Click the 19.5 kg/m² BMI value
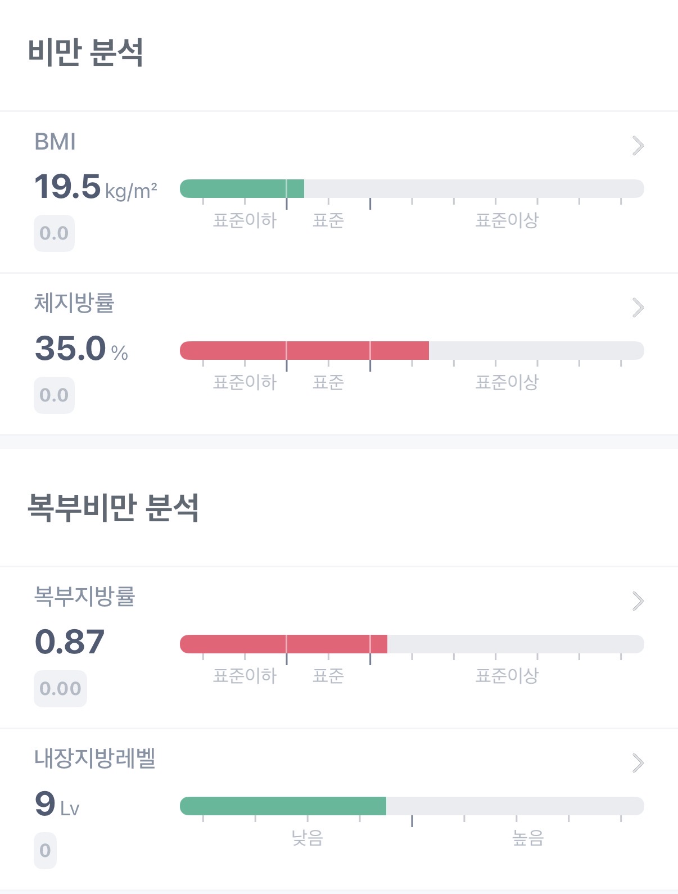 (96, 187)
